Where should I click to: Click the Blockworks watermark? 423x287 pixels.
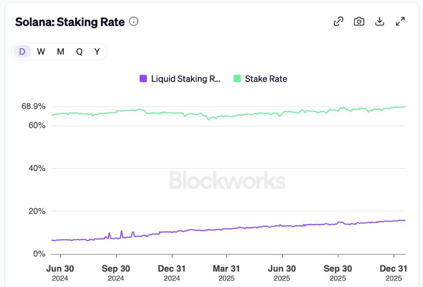[x=227, y=180]
